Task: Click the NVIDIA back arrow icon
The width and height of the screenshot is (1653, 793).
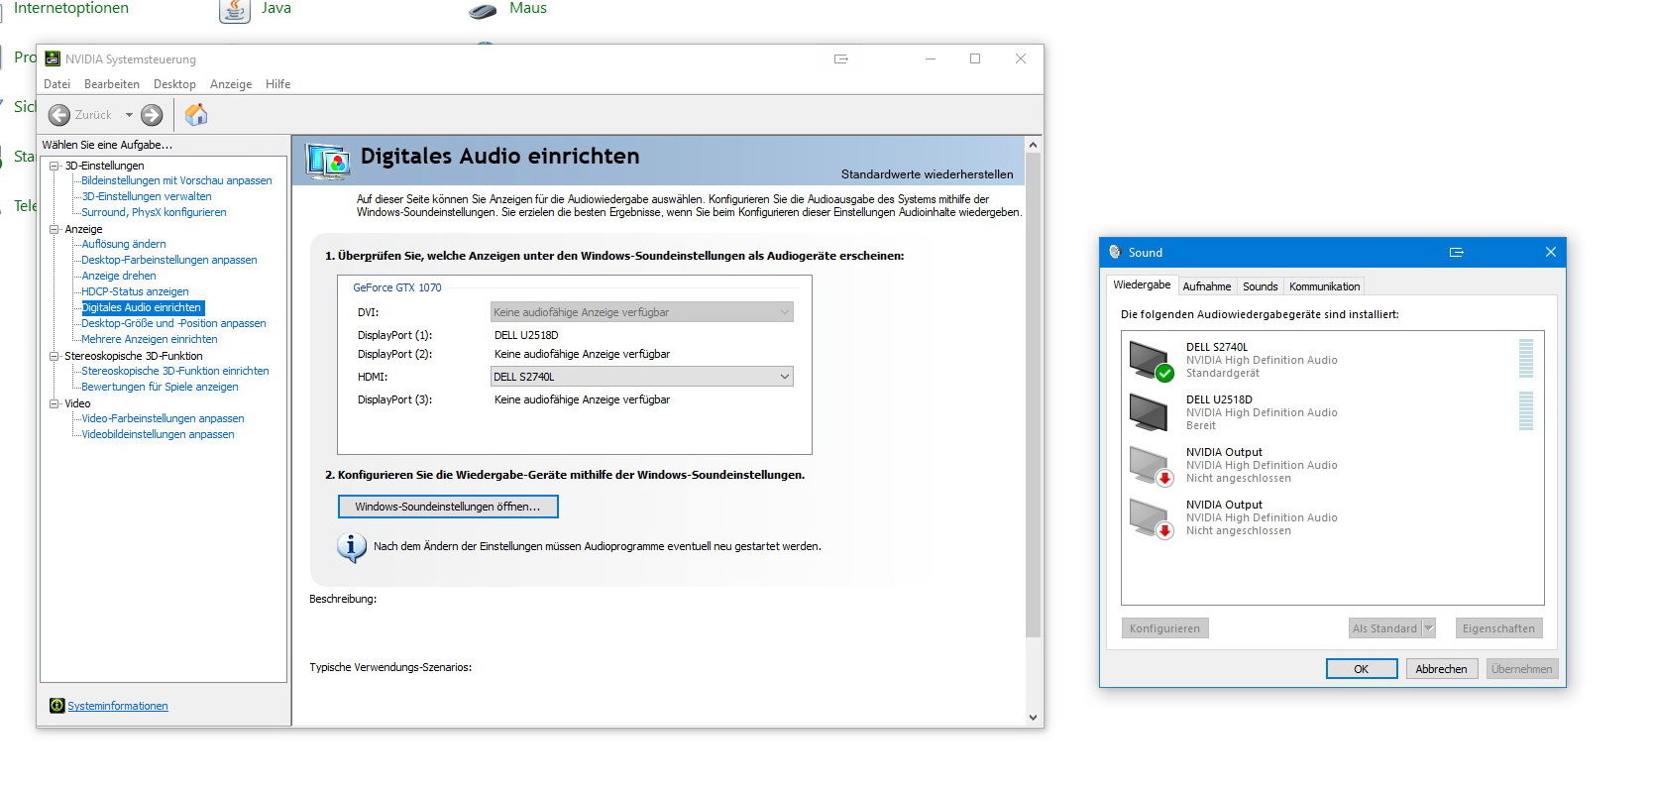Action: tap(59, 115)
